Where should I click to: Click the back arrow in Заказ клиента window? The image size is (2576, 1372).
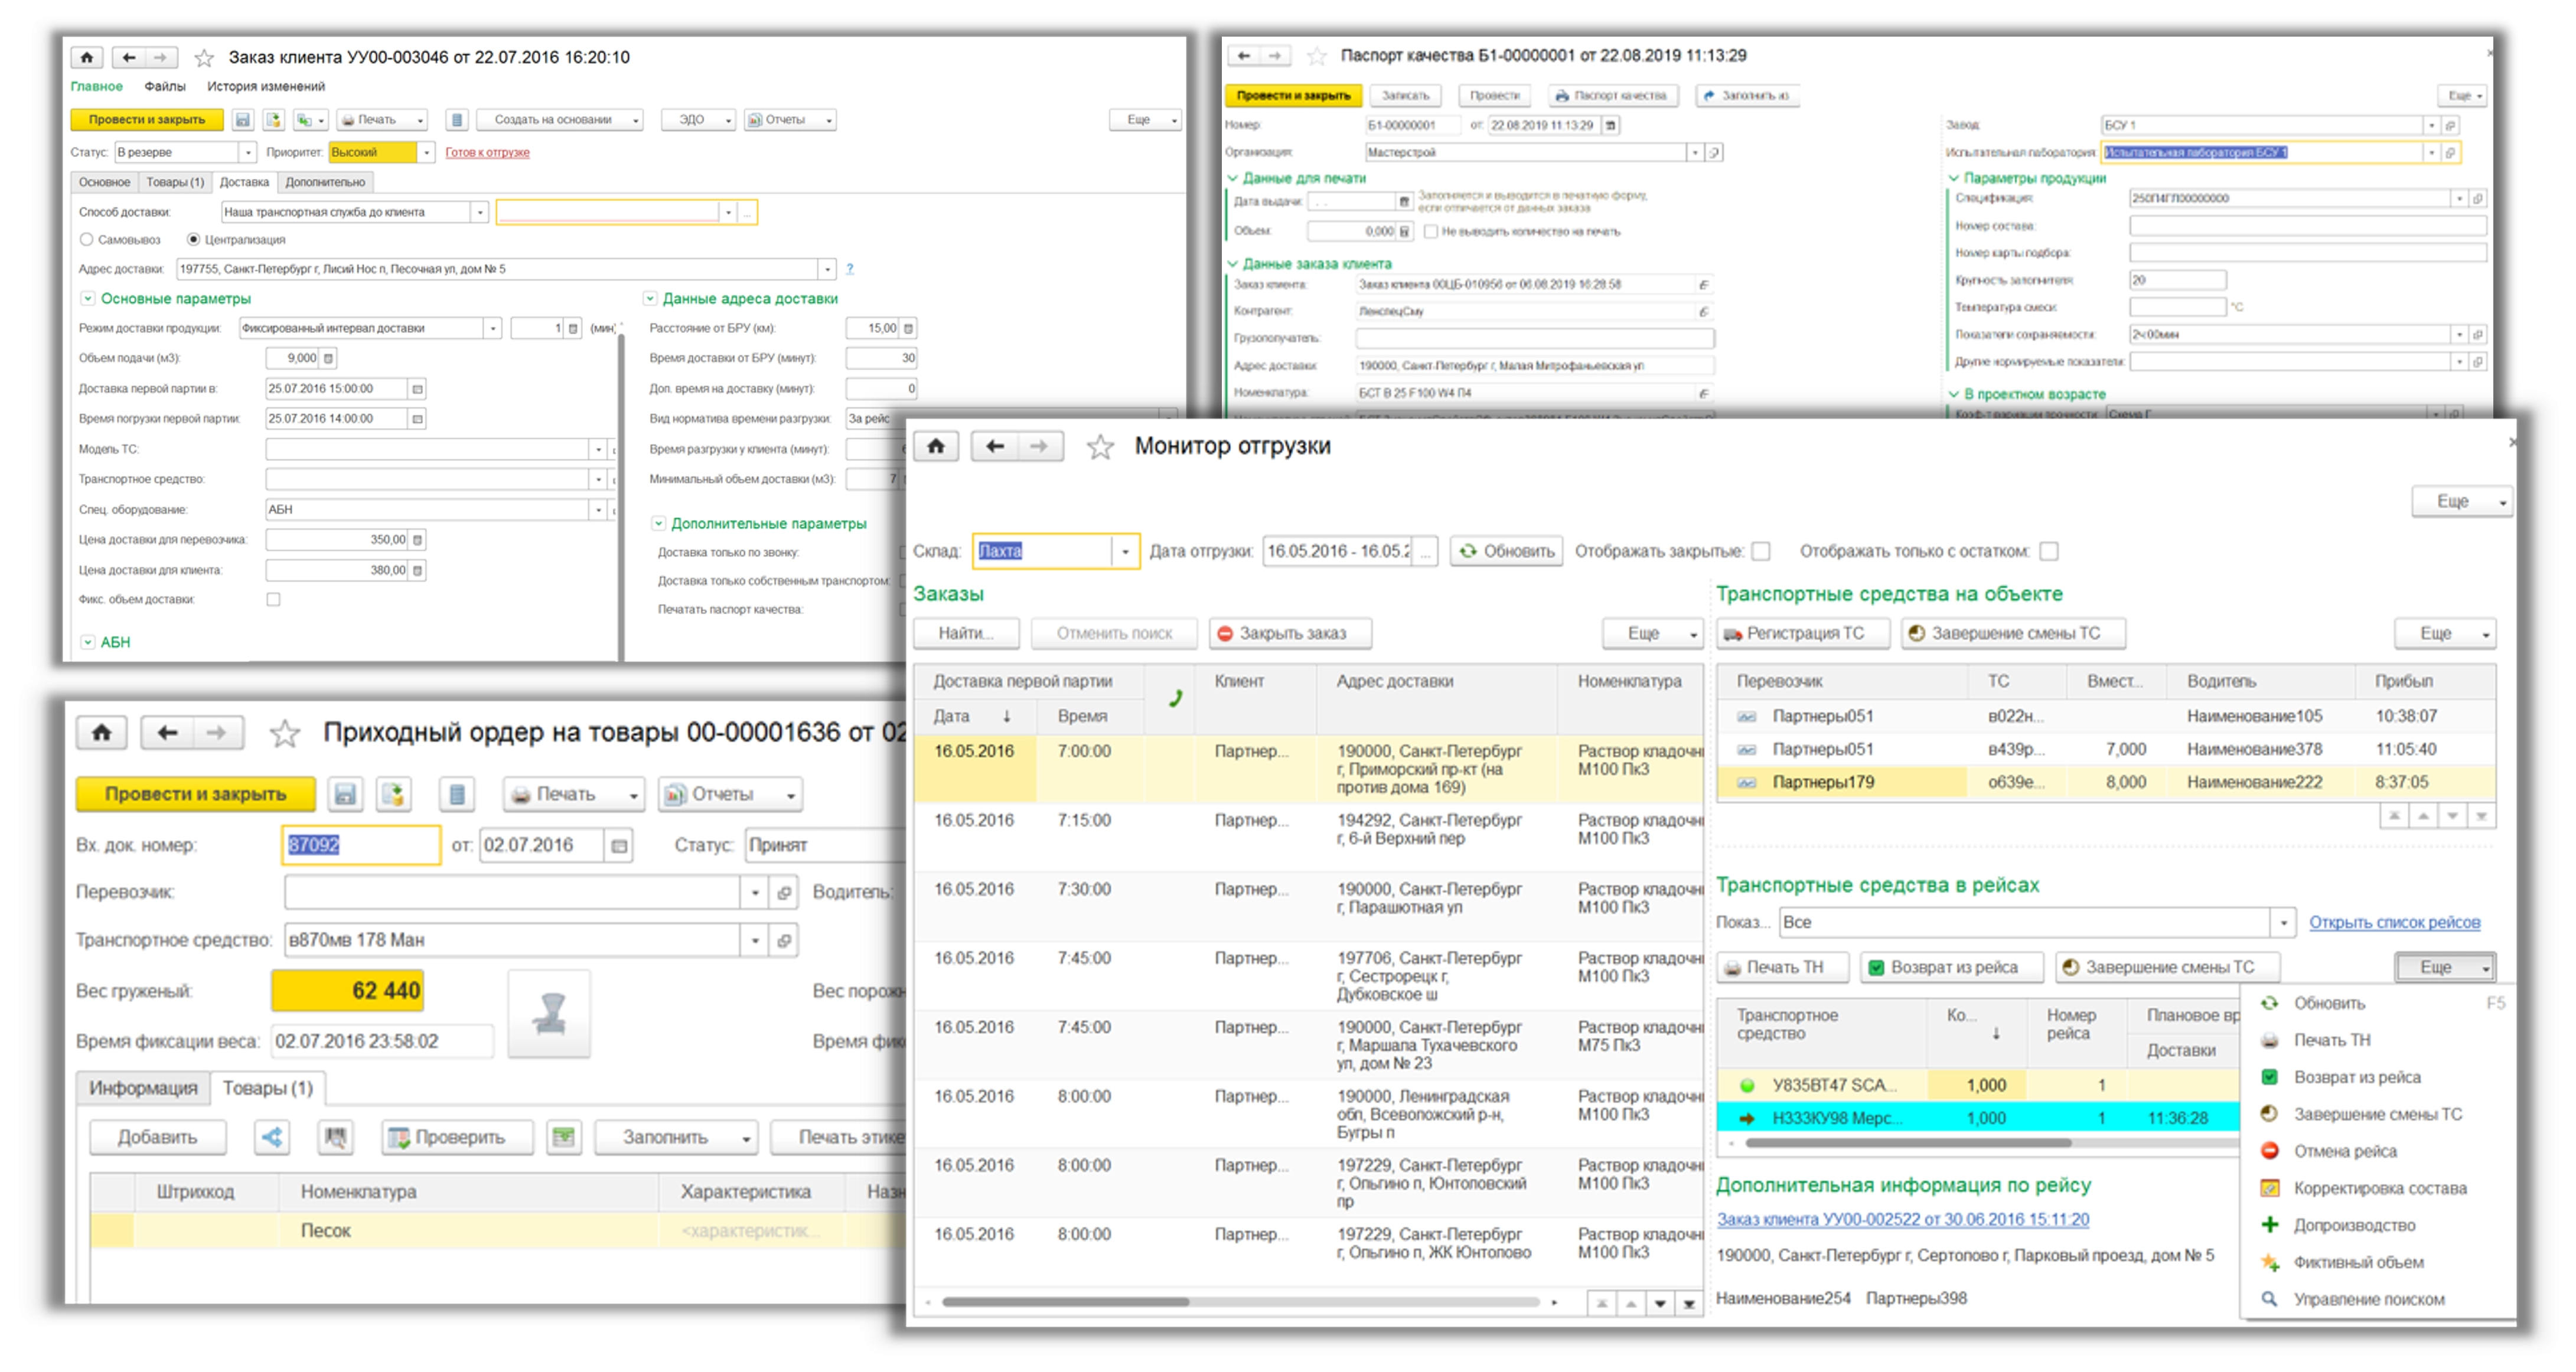[128, 58]
